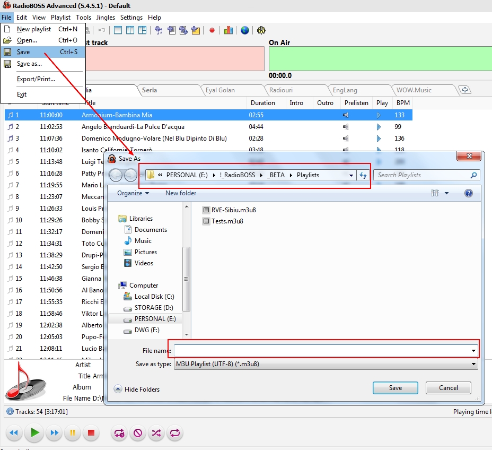Click the search magnifier in Search Playlists box
Viewport: 492px width, 450px height.
coord(473,175)
